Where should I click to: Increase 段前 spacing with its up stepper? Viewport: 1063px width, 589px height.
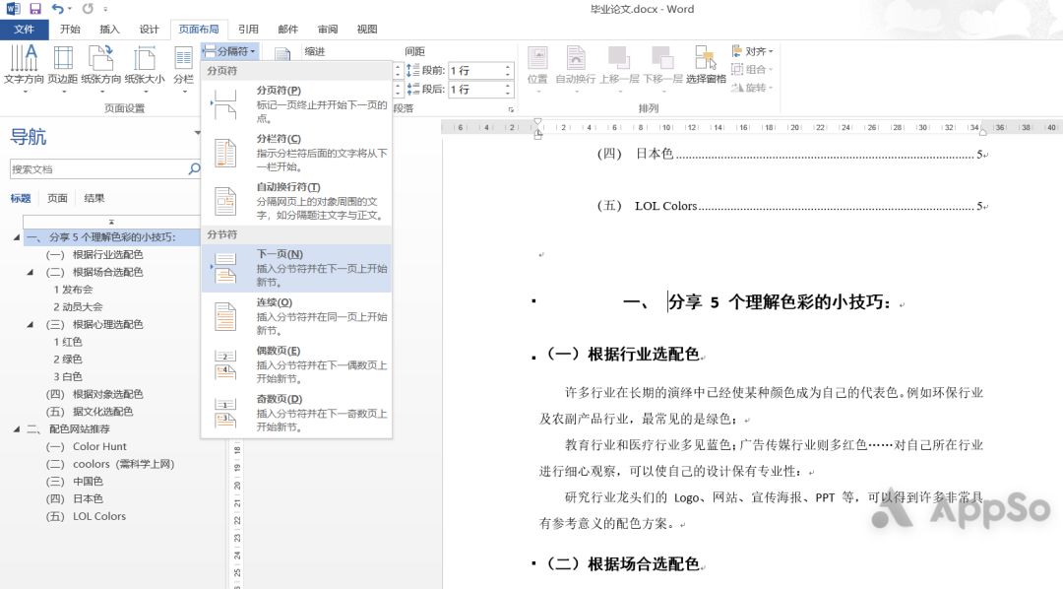508,65
